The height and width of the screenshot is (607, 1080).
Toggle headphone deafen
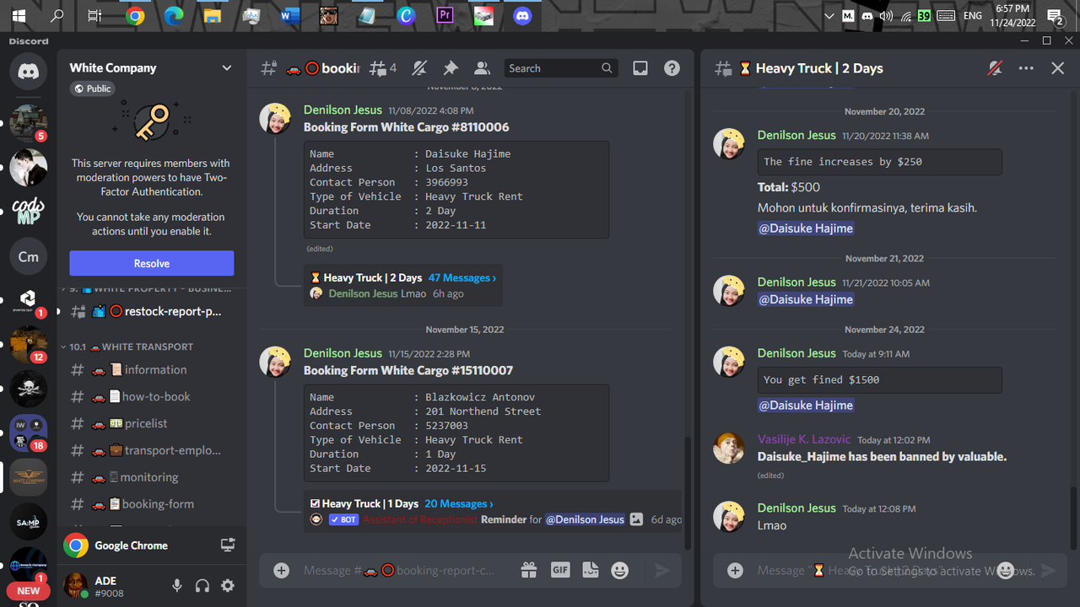[x=202, y=586]
